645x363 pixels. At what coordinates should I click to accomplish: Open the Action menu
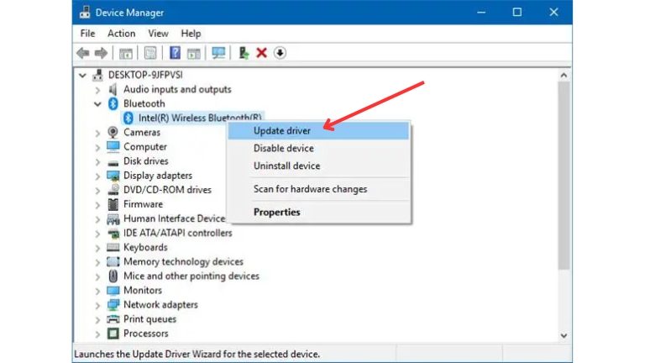121,34
